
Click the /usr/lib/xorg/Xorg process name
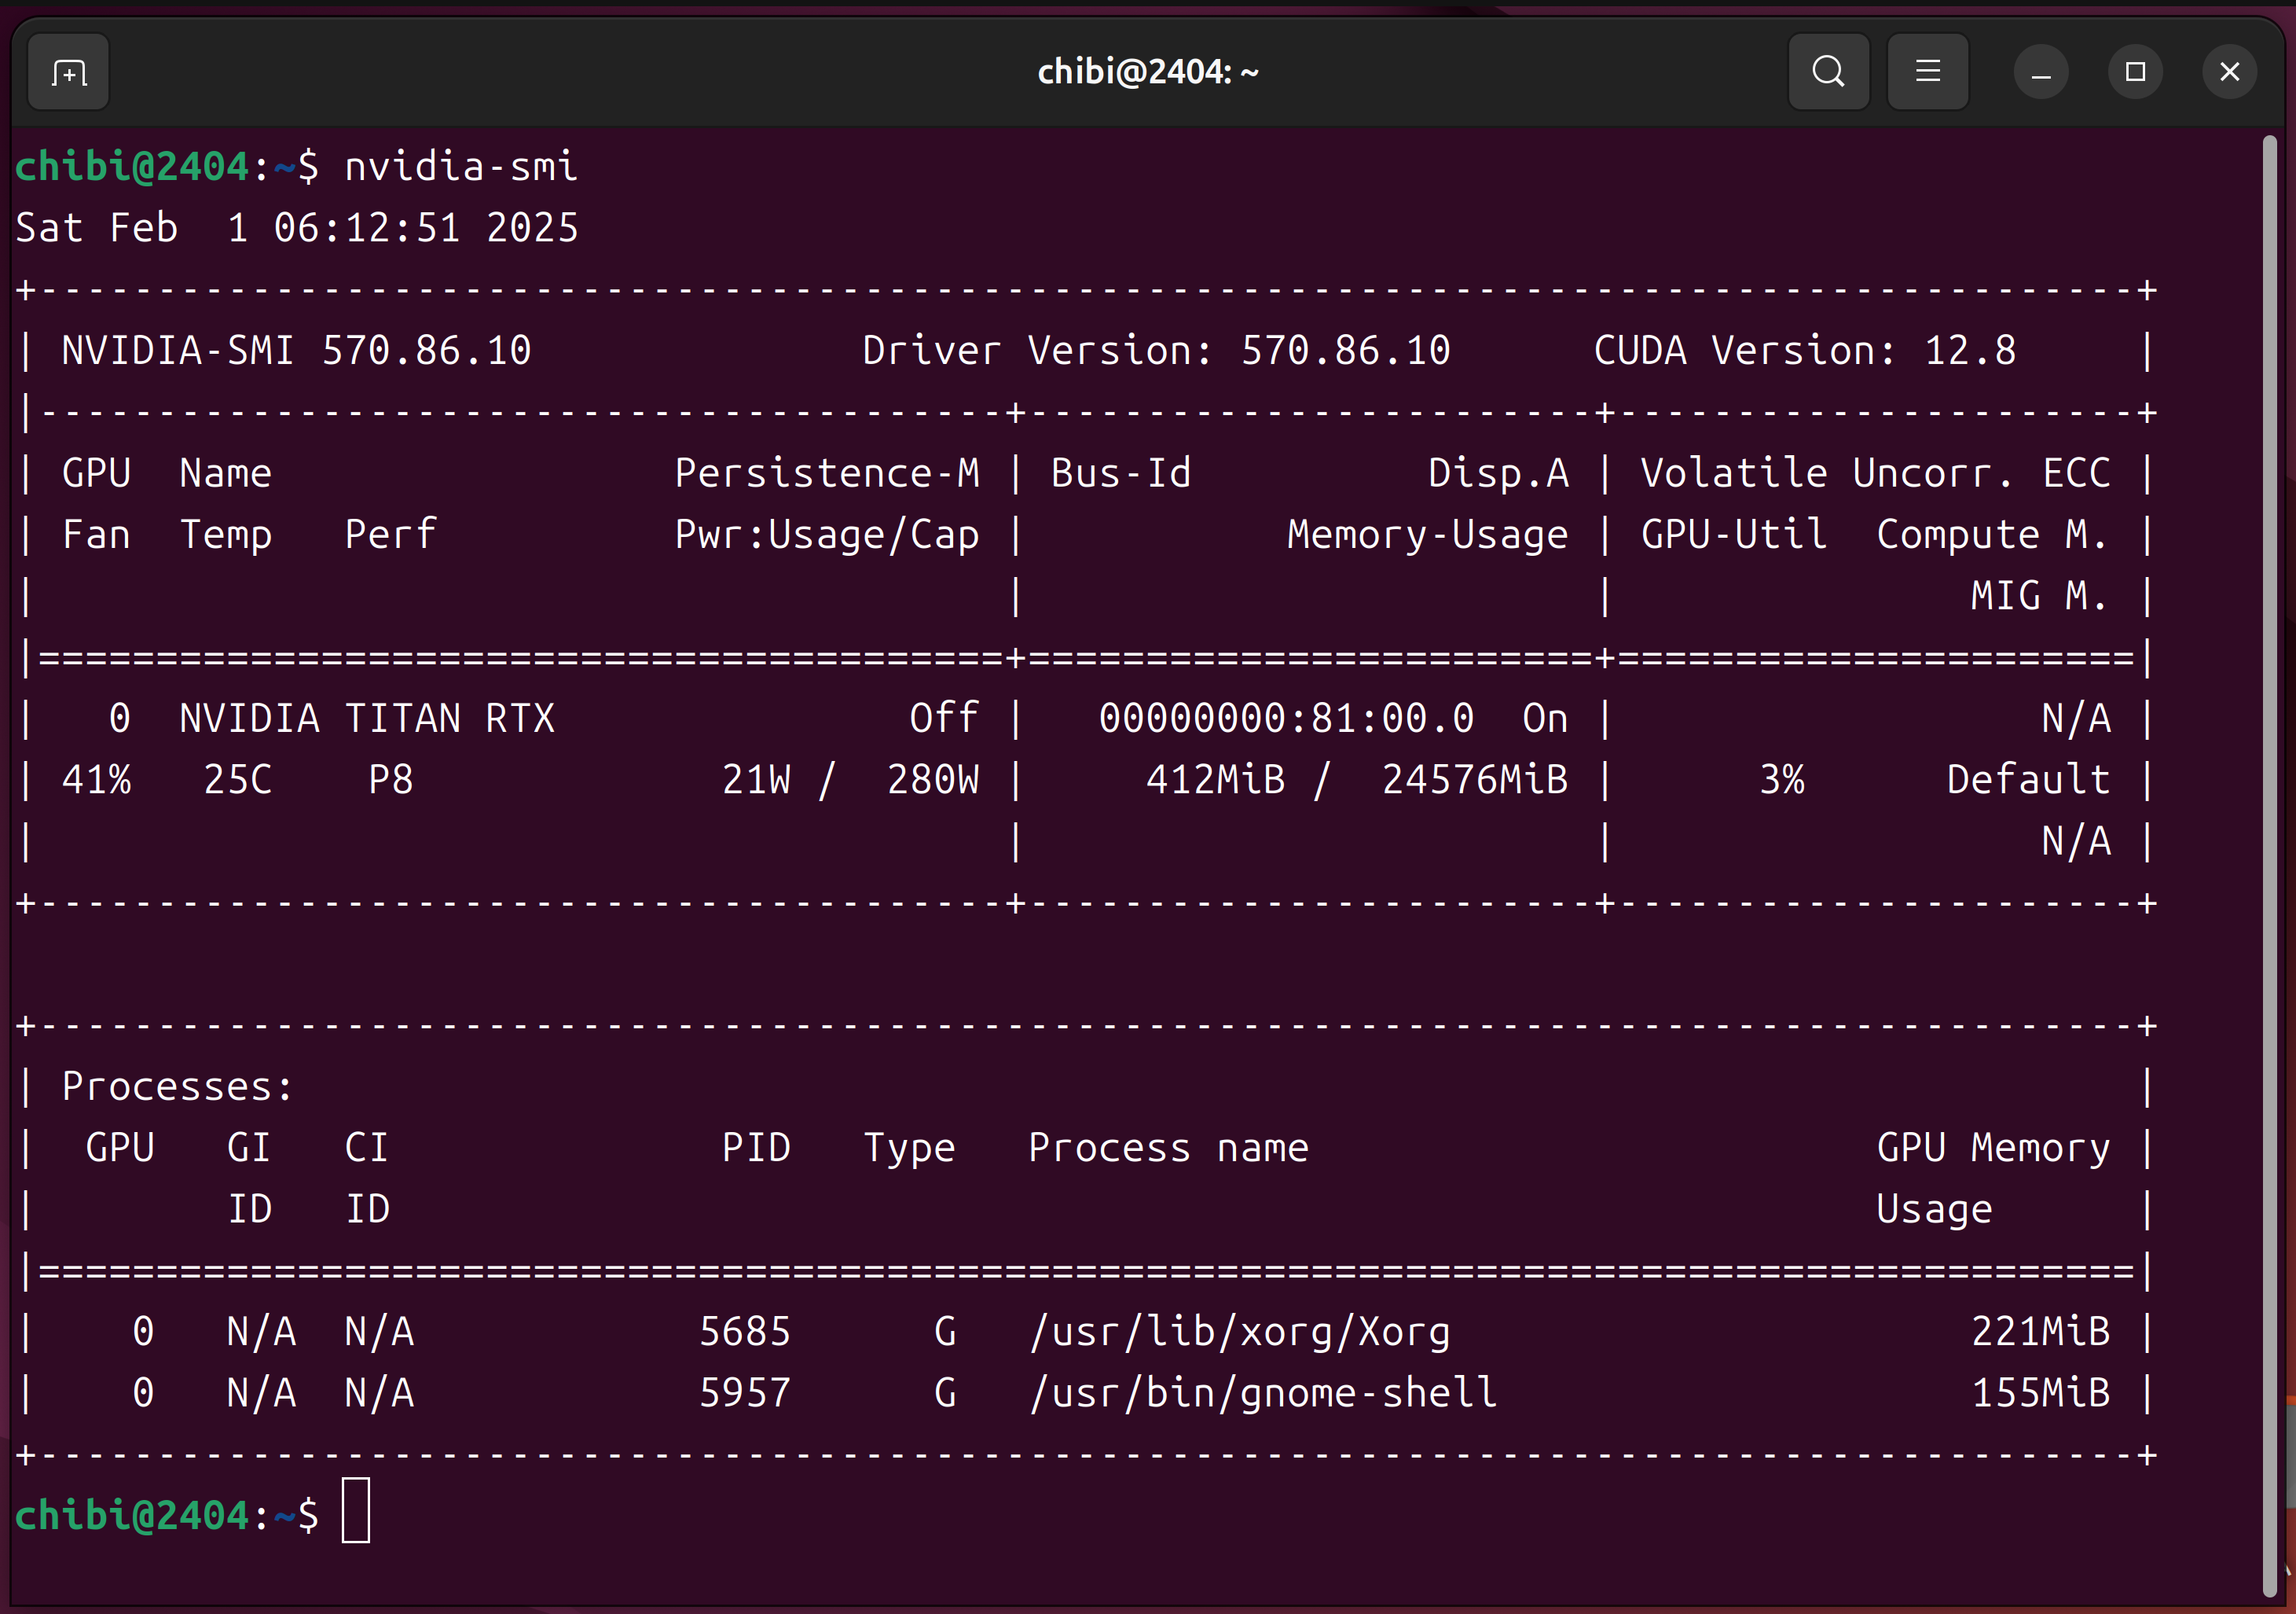1240,1332
